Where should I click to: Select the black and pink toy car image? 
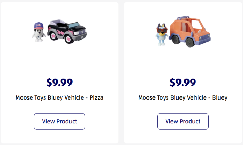point(67,31)
